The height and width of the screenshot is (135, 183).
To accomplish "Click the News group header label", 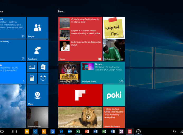I will tap(61, 11).
